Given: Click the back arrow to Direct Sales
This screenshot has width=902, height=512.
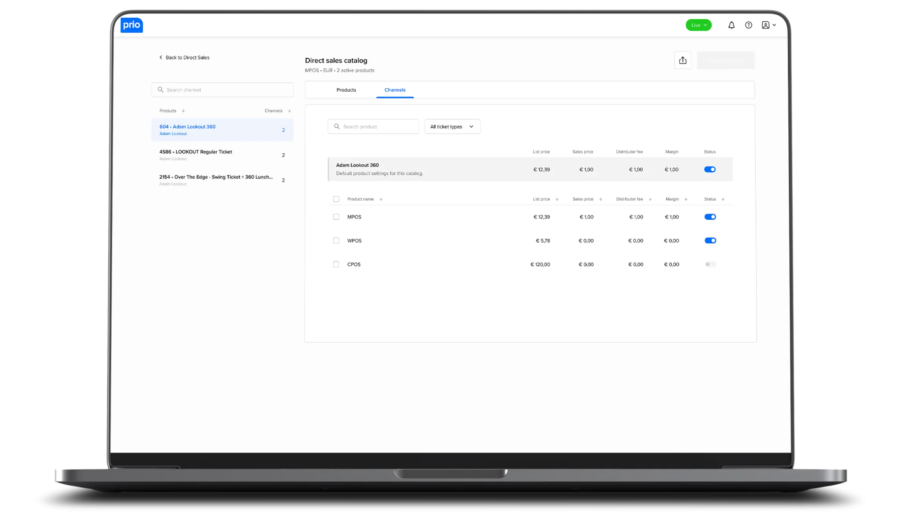Looking at the screenshot, I should pos(161,58).
